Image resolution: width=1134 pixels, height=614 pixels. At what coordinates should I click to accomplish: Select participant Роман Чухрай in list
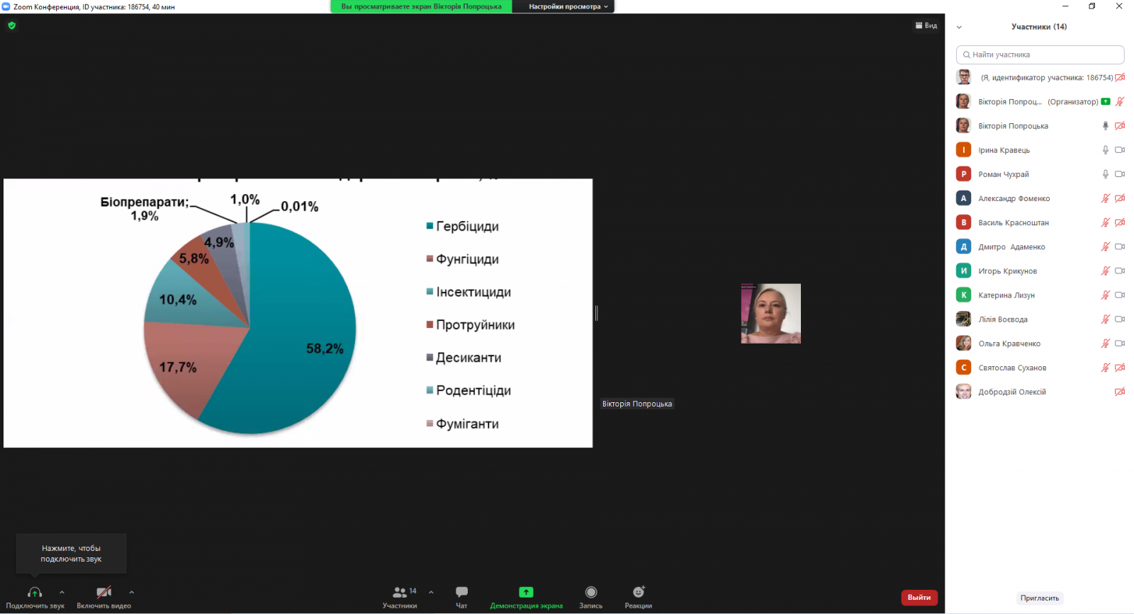(x=1040, y=174)
